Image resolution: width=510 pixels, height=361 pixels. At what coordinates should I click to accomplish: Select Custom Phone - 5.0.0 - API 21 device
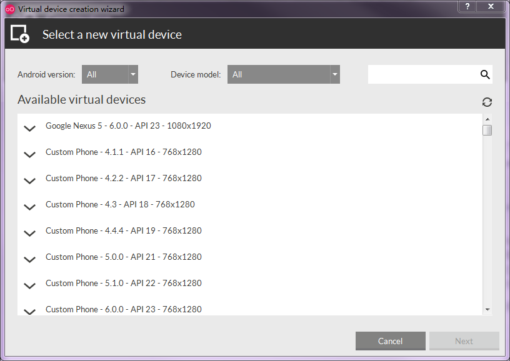pyautogui.click(x=124, y=257)
